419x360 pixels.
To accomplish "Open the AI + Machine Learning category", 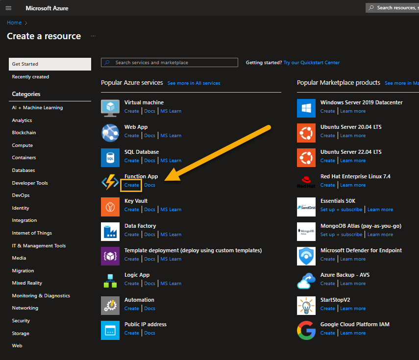I will tap(37, 108).
